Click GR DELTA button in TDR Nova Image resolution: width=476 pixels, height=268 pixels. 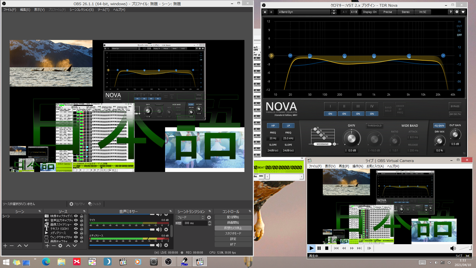455,114
